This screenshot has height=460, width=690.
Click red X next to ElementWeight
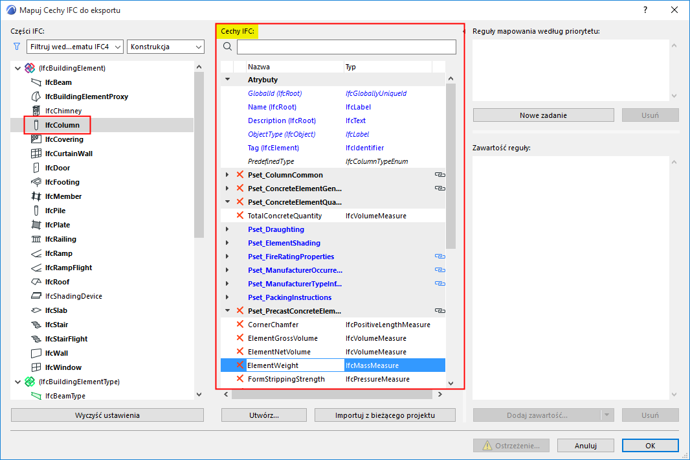click(x=240, y=365)
